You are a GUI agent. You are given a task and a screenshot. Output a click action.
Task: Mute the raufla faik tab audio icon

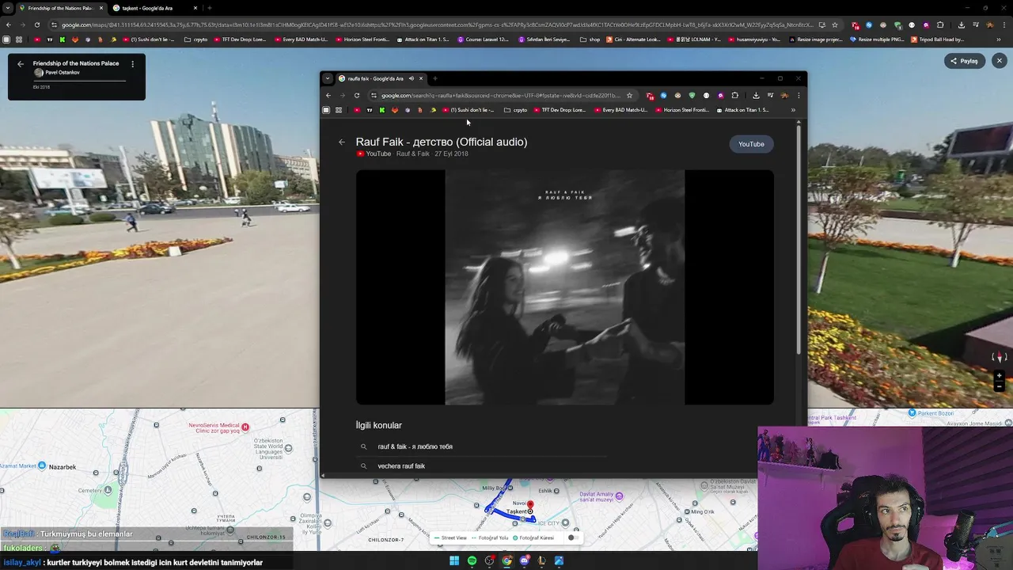pos(411,78)
